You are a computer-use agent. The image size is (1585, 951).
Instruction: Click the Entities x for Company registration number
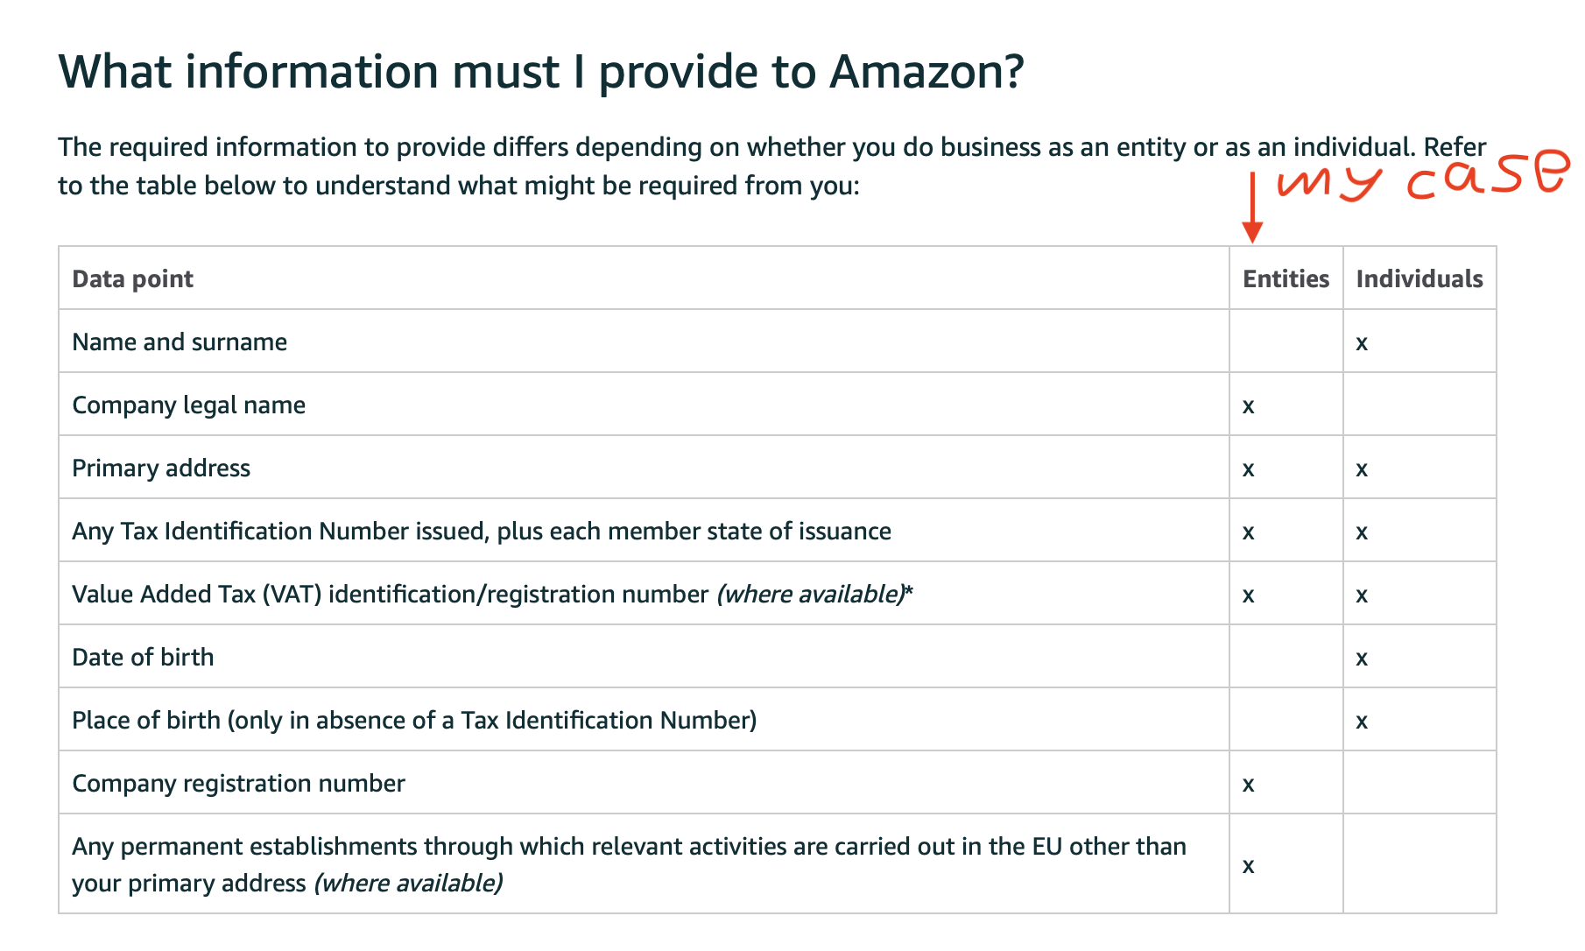coord(1248,785)
